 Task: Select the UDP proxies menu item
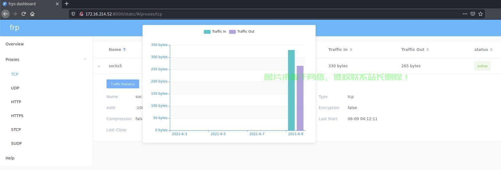tap(15, 88)
